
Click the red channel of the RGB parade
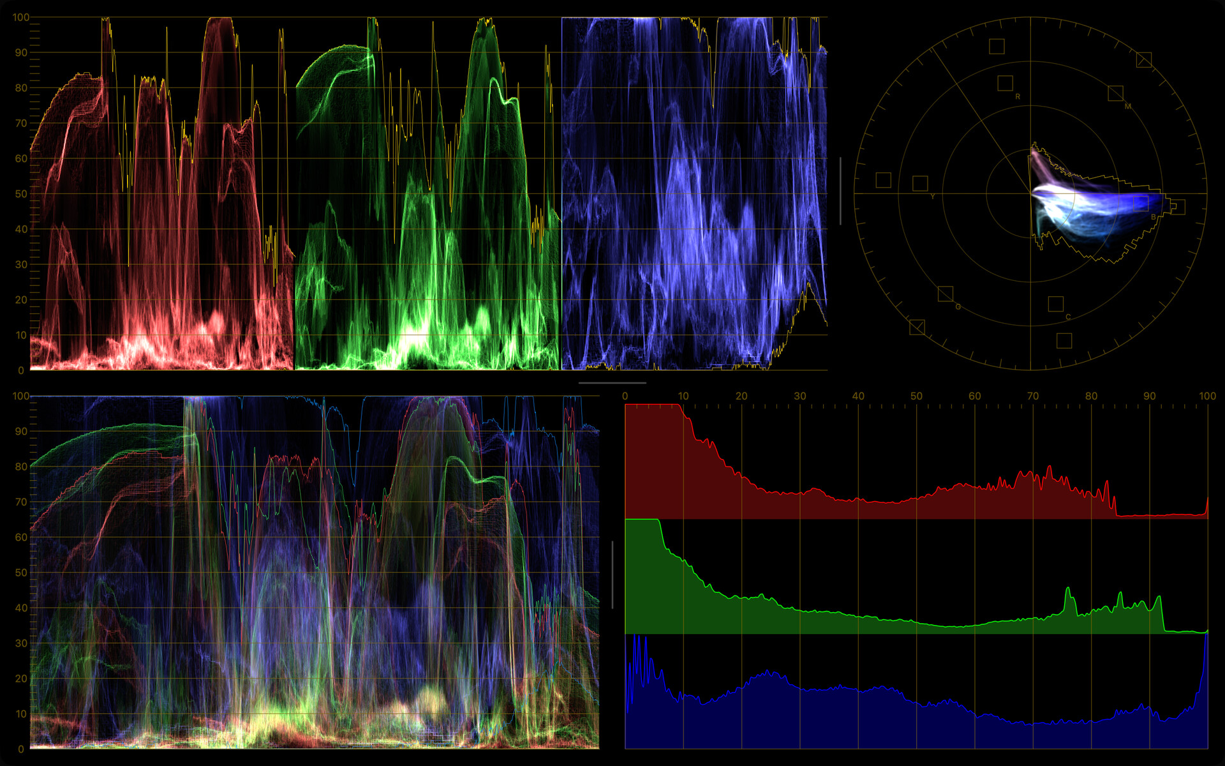162,193
